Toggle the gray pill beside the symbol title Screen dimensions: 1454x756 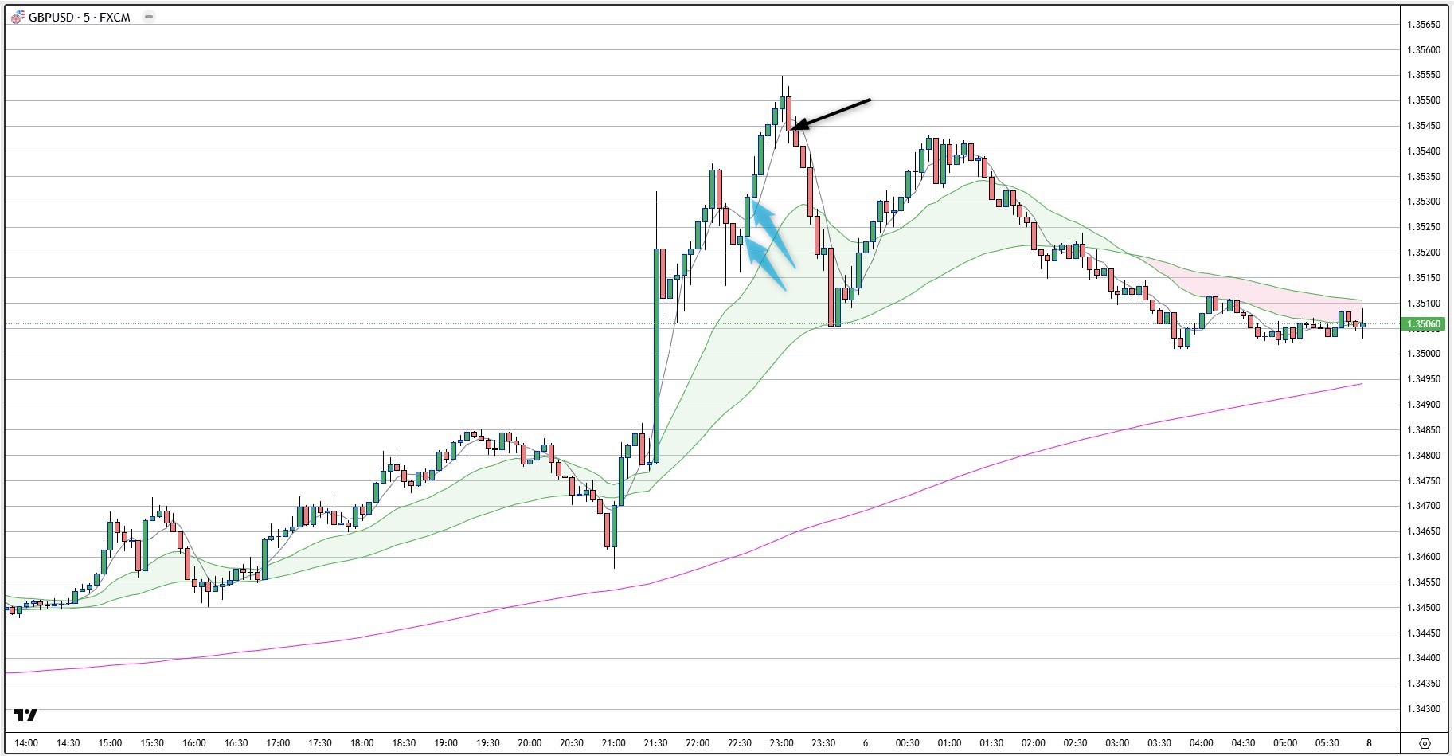[x=148, y=17]
